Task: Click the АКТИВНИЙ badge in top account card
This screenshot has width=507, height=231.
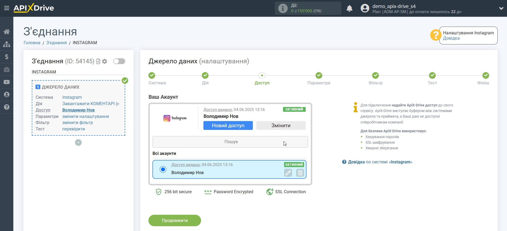Action: [294, 109]
